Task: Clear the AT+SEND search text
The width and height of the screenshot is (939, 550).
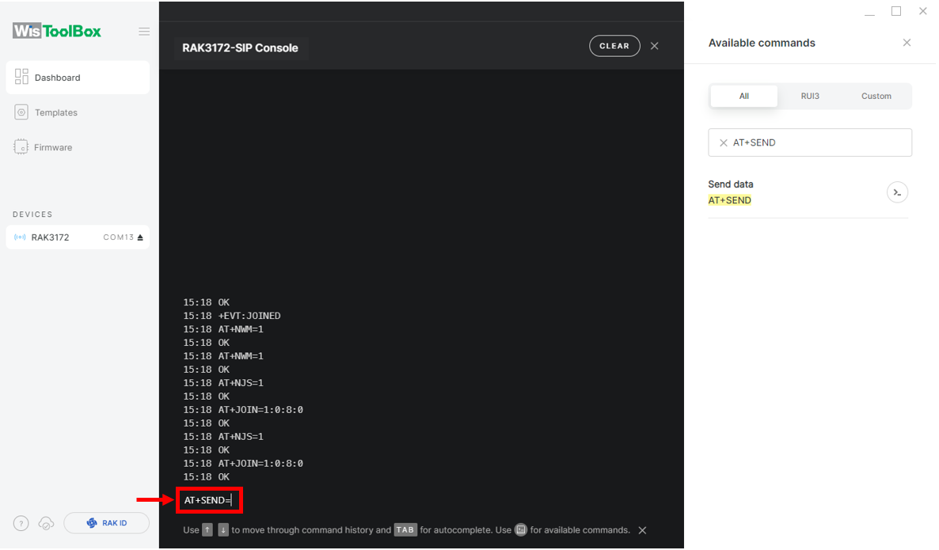Action: (724, 142)
